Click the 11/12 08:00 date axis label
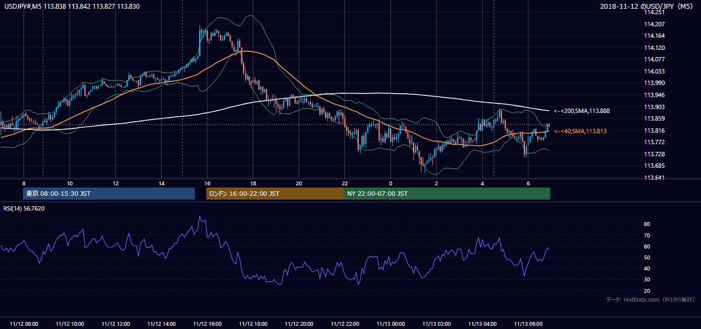 point(24,324)
